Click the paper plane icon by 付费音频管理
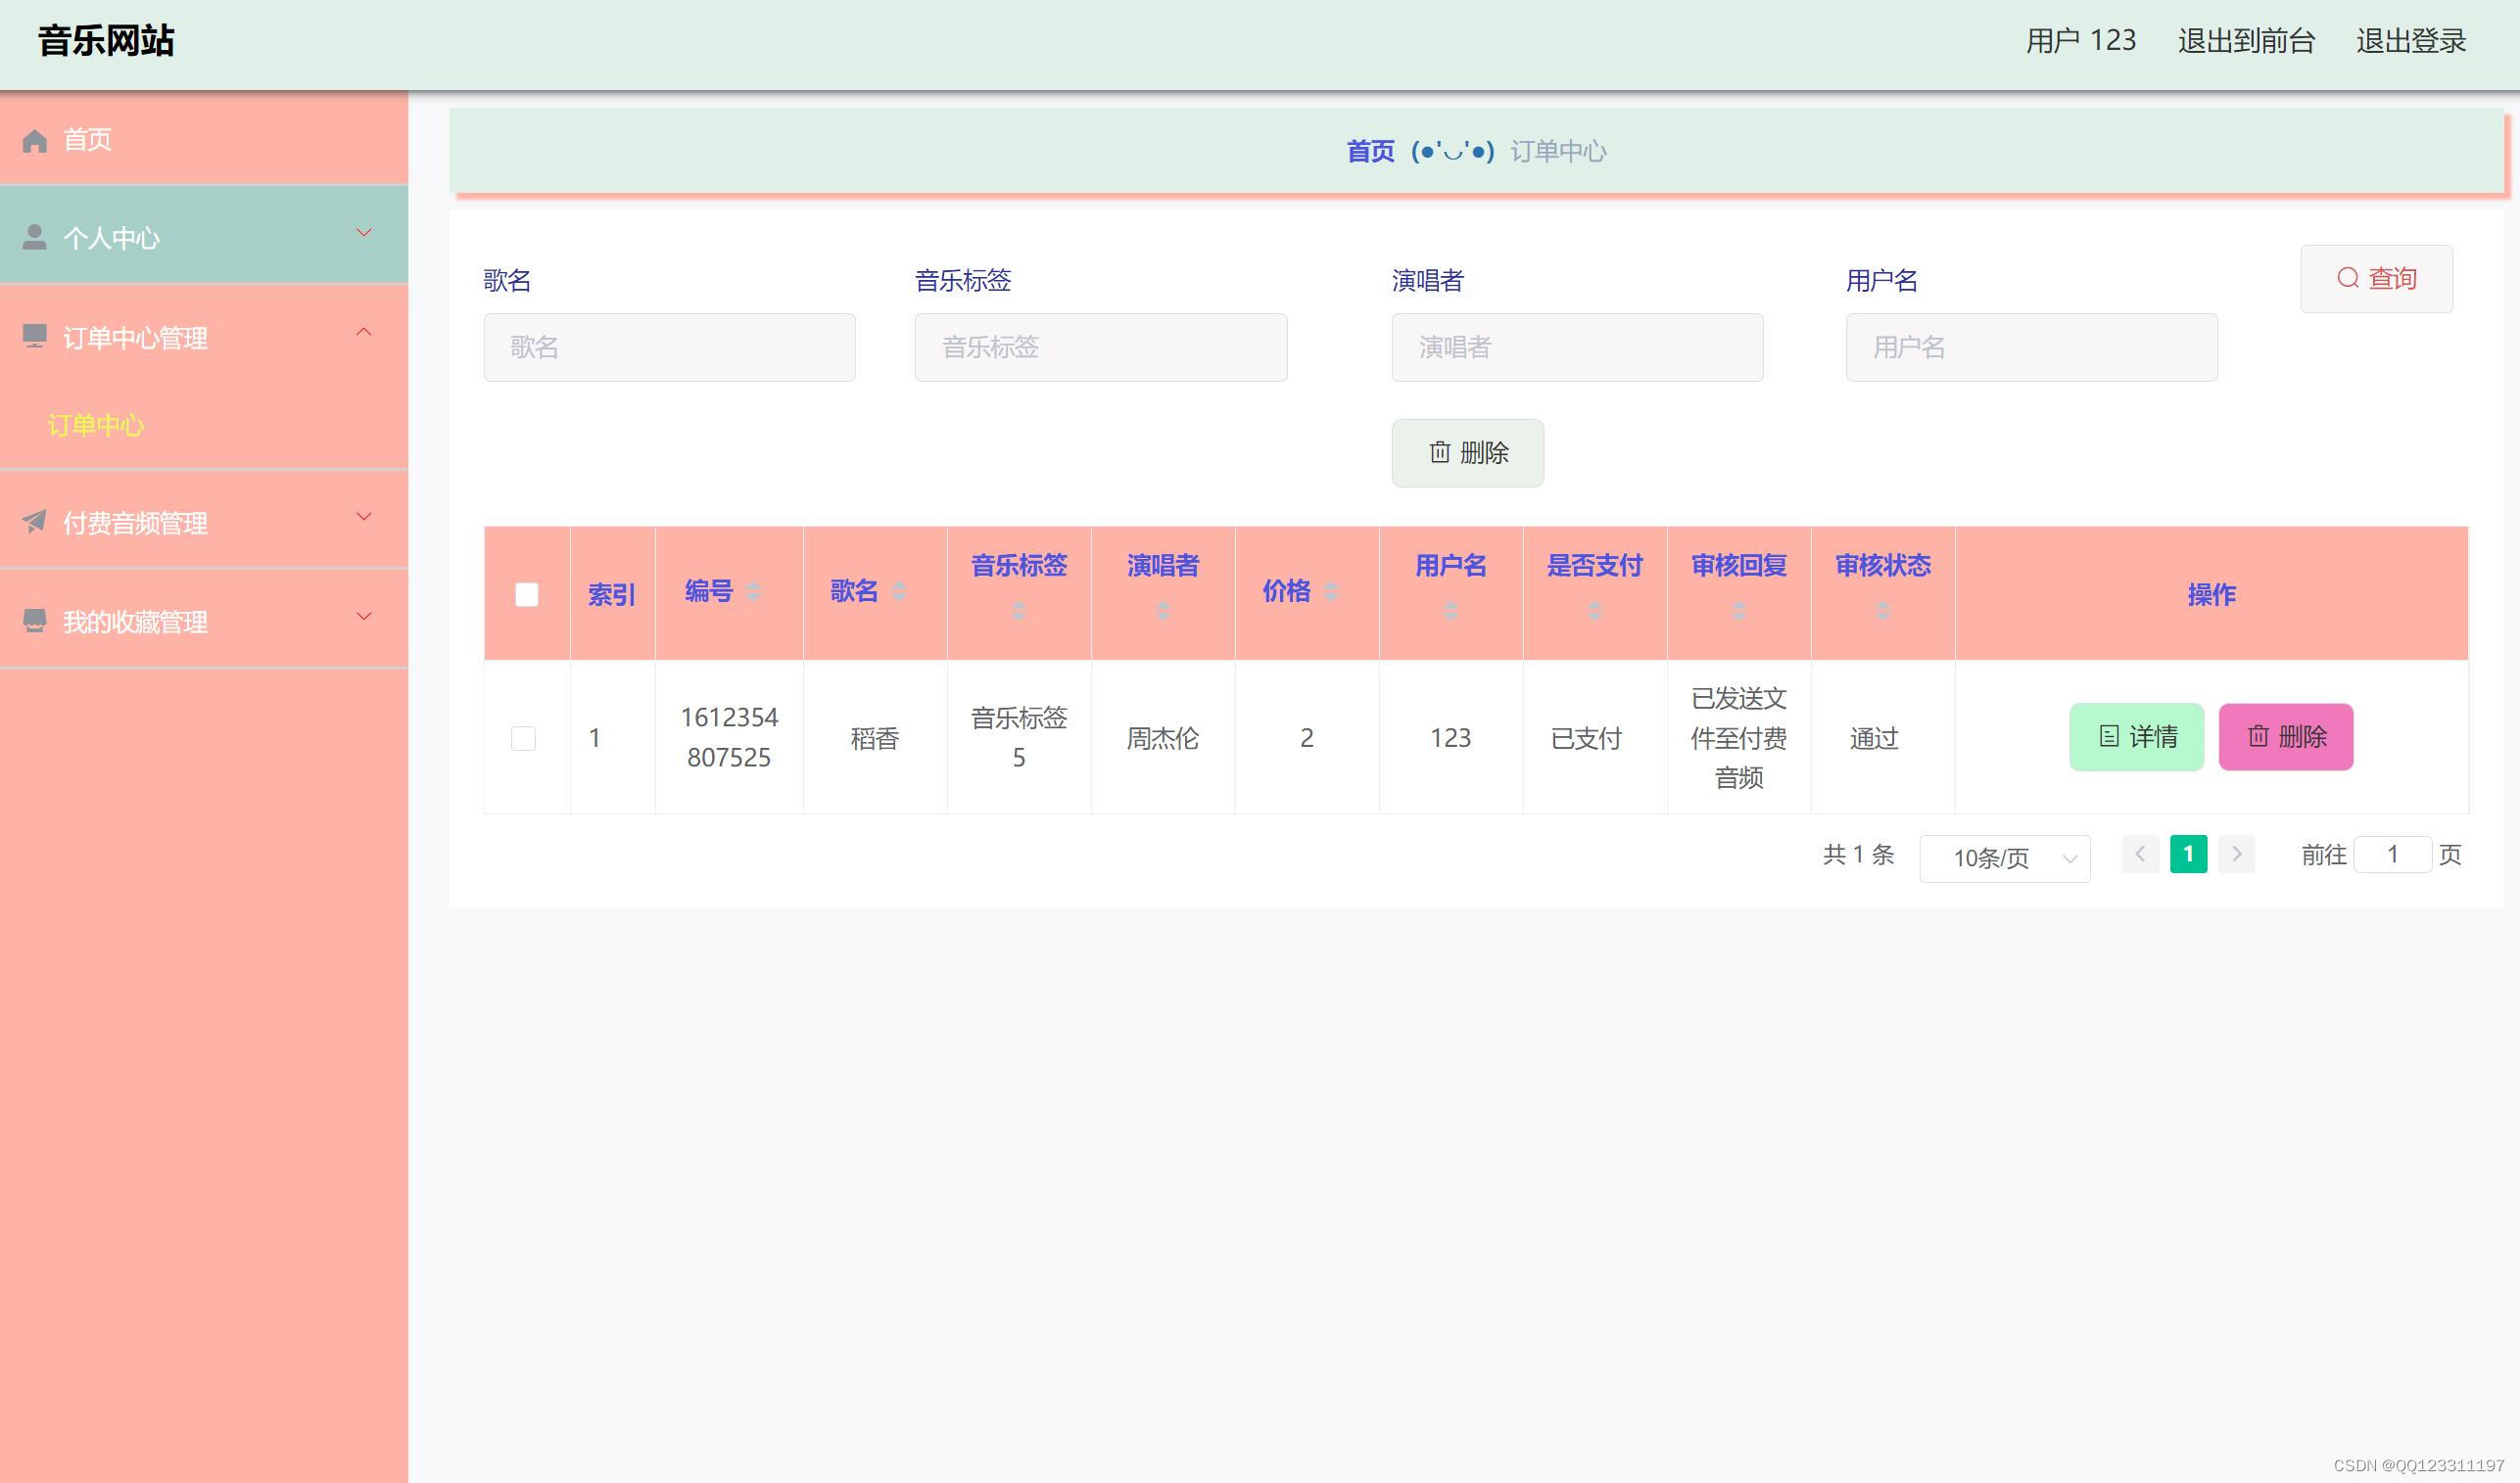 pyautogui.click(x=35, y=521)
